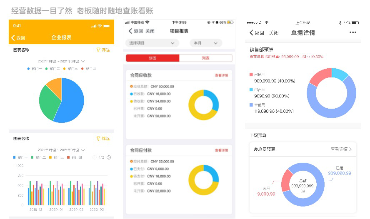Go to next legend page arrow

click(109, 157)
